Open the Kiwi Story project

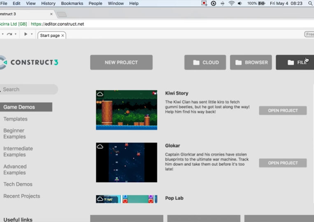pos(283,111)
